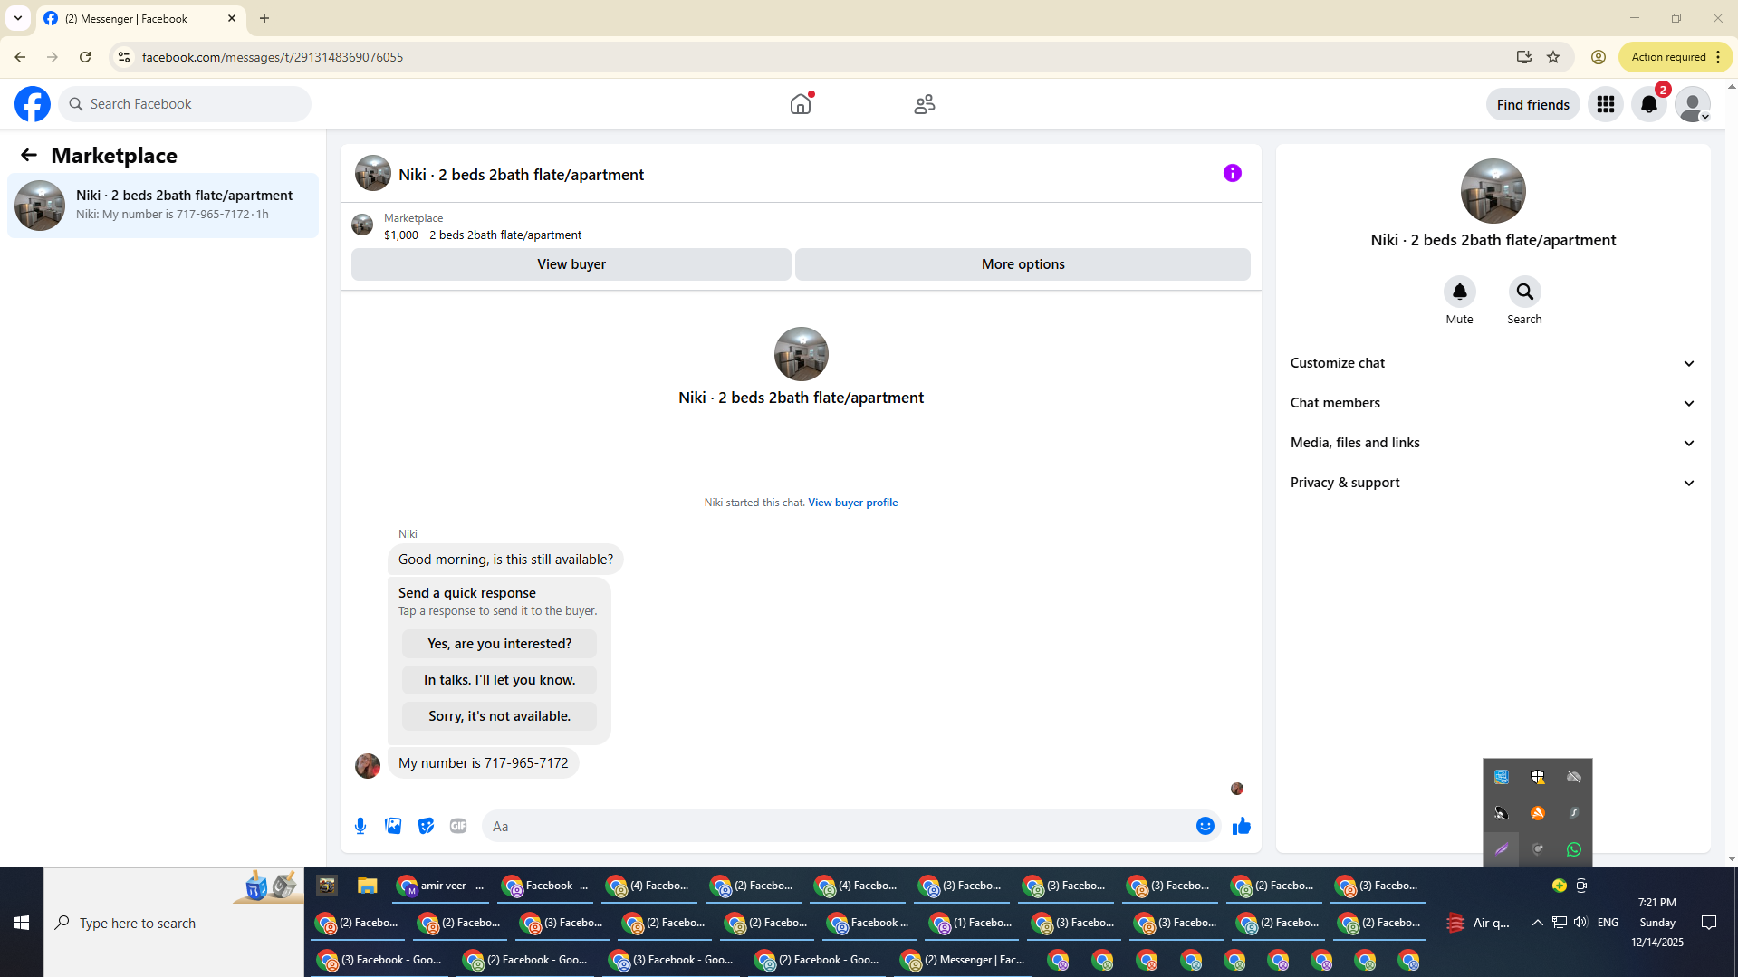
Task: Focus Search Facebook field
Action: coord(186,104)
